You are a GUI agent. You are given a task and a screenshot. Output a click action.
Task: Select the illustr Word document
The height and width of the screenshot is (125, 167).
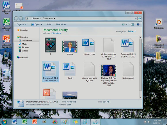click(70, 71)
